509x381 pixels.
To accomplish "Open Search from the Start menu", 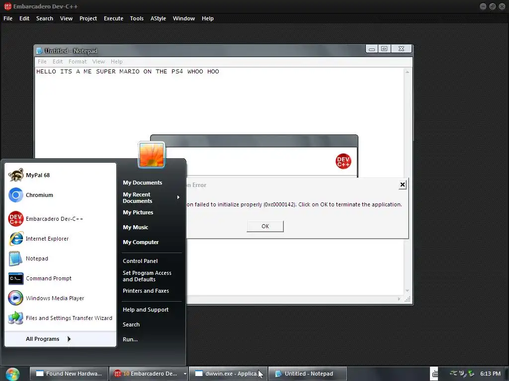I will click(131, 324).
